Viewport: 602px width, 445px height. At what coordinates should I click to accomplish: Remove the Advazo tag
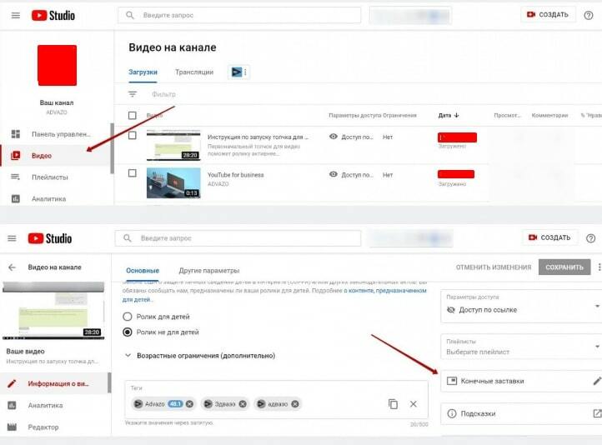[189, 404]
